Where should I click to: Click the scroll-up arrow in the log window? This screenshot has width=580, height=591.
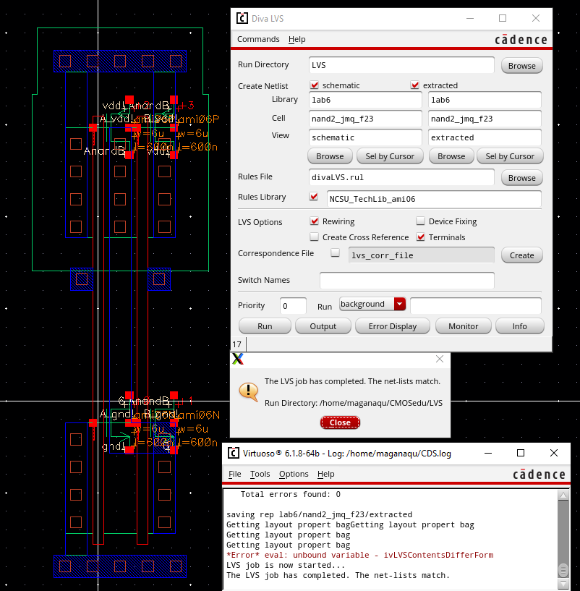click(563, 496)
